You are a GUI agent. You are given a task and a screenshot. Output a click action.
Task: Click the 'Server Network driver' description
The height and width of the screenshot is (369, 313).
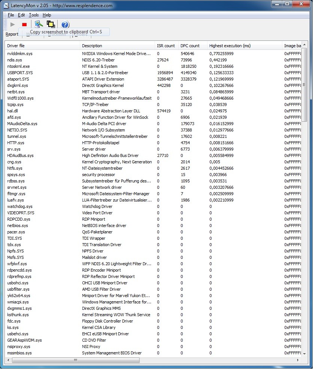(x=102, y=187)
